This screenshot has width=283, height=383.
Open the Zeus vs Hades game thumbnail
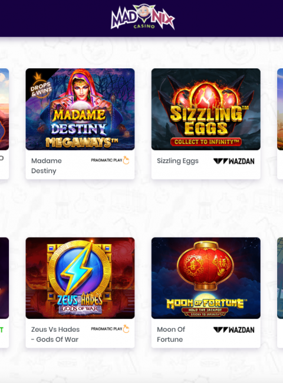(80, 278)
